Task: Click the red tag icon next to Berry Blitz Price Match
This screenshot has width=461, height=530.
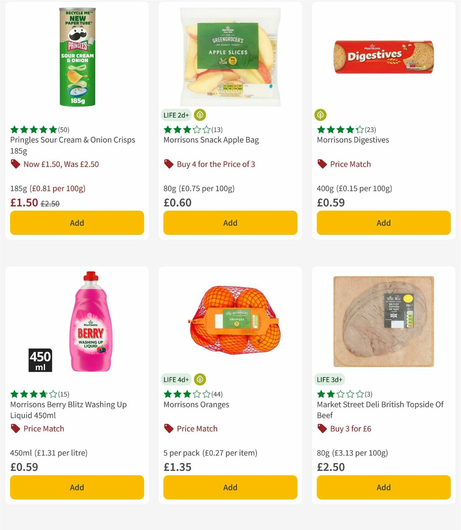Action: 15,428
